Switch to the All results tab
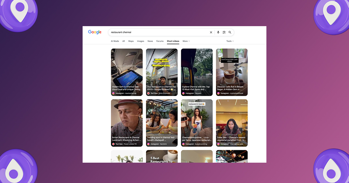The height and width of the screenshot is (183, 349). (124, 41)
